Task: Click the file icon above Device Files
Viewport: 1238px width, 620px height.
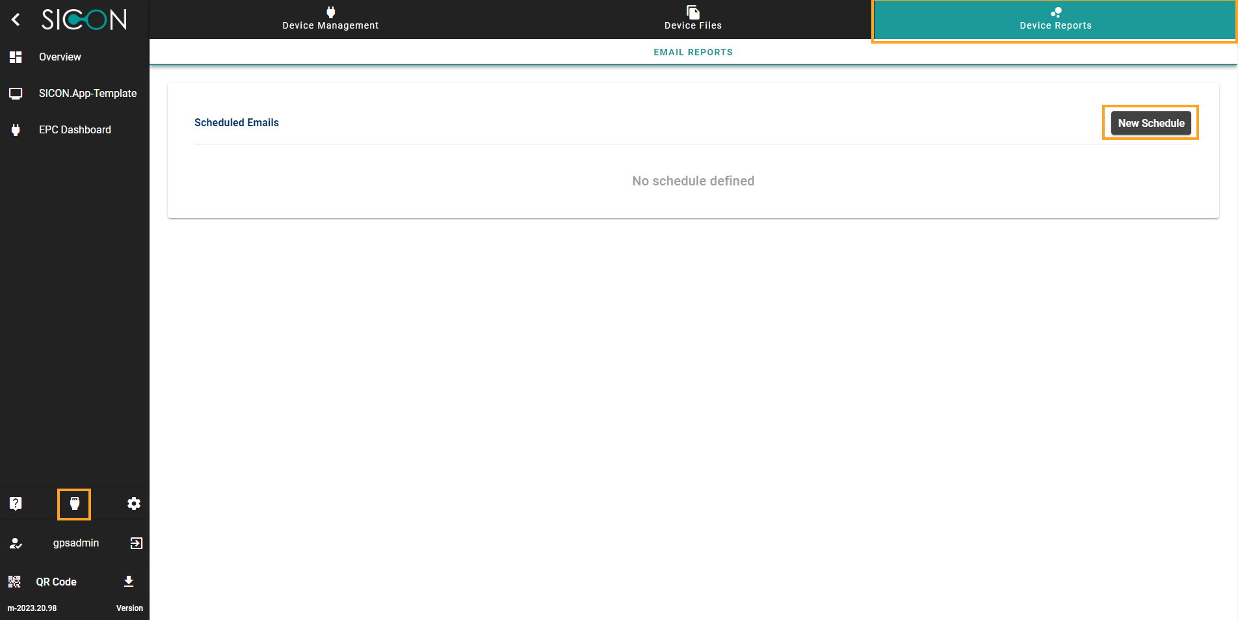Action: pos(692,11)
